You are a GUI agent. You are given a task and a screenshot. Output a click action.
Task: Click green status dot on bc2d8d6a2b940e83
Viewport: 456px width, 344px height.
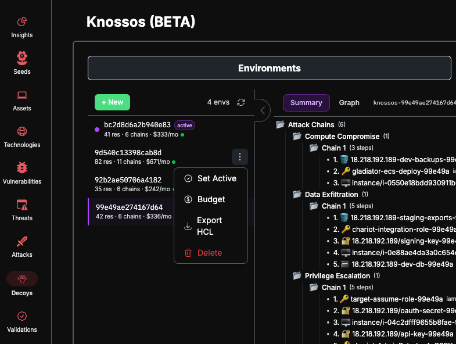(182, 135)
